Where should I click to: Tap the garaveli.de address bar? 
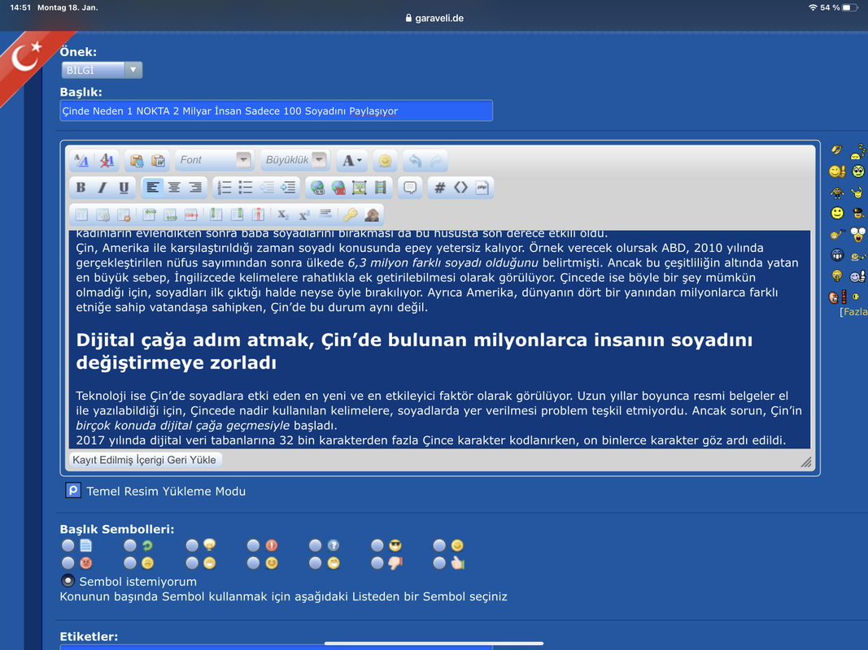(434, 18)
